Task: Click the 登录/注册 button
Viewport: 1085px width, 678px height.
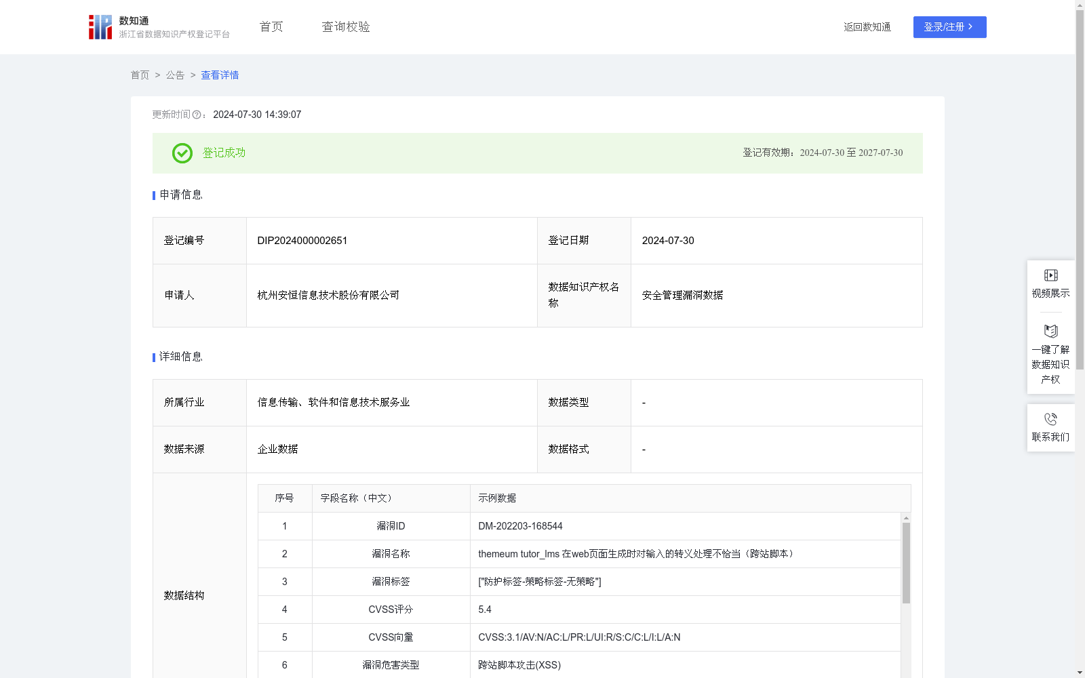Action: pyautogui.click(x=949, y=27)
